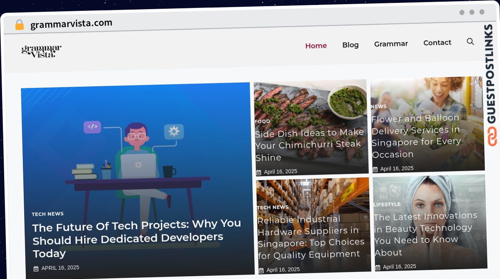
Task: Click calendar icon under Tech Projects headline
Action: (x=36, y=269)
